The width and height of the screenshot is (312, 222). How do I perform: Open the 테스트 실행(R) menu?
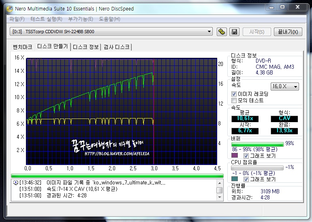46,19
